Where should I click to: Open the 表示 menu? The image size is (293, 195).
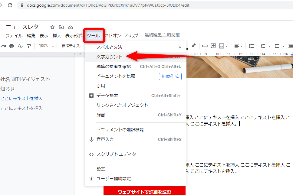(x=44, y=35)
